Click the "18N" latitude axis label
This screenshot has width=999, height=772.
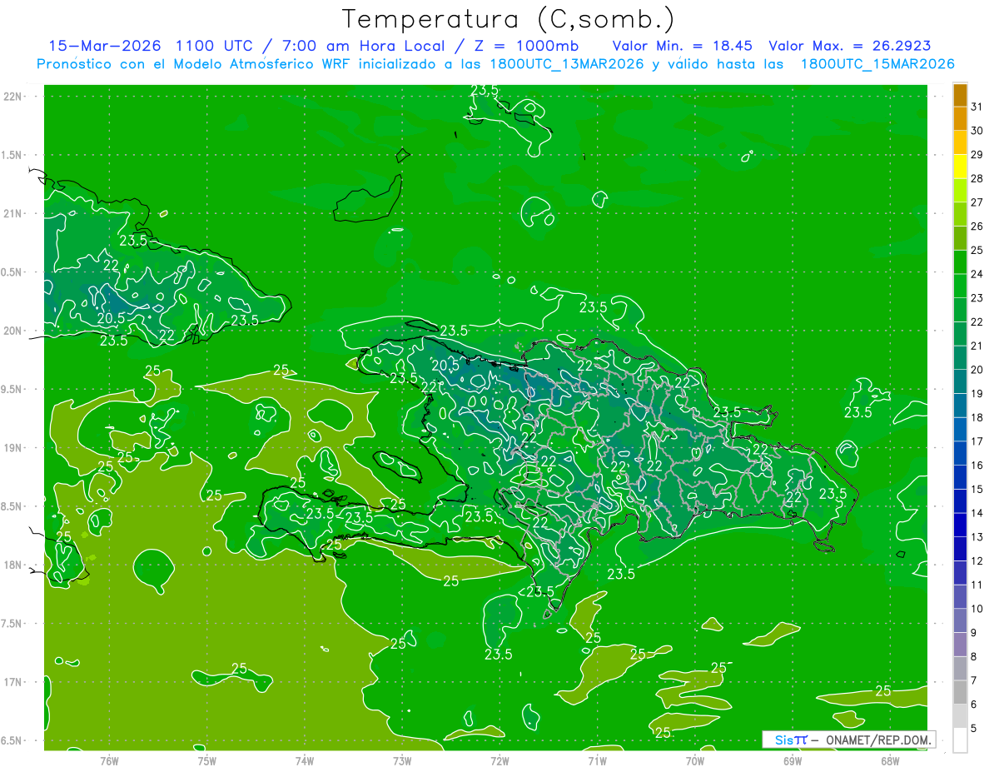coord(12,565)
